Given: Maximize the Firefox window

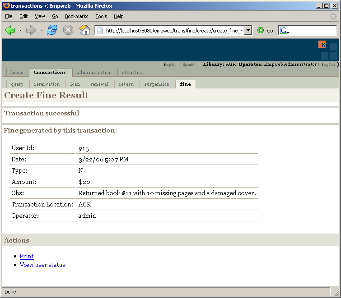Looking at the screenshot, I should click(327, 6).
